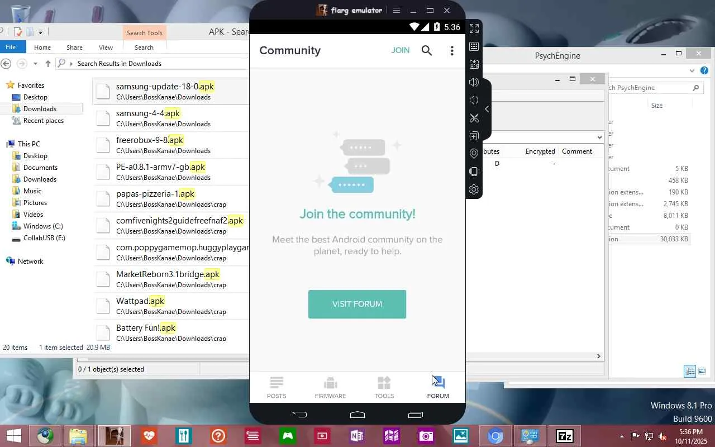Open the emulator keyboard mapping icon

[x=474, y=46]
